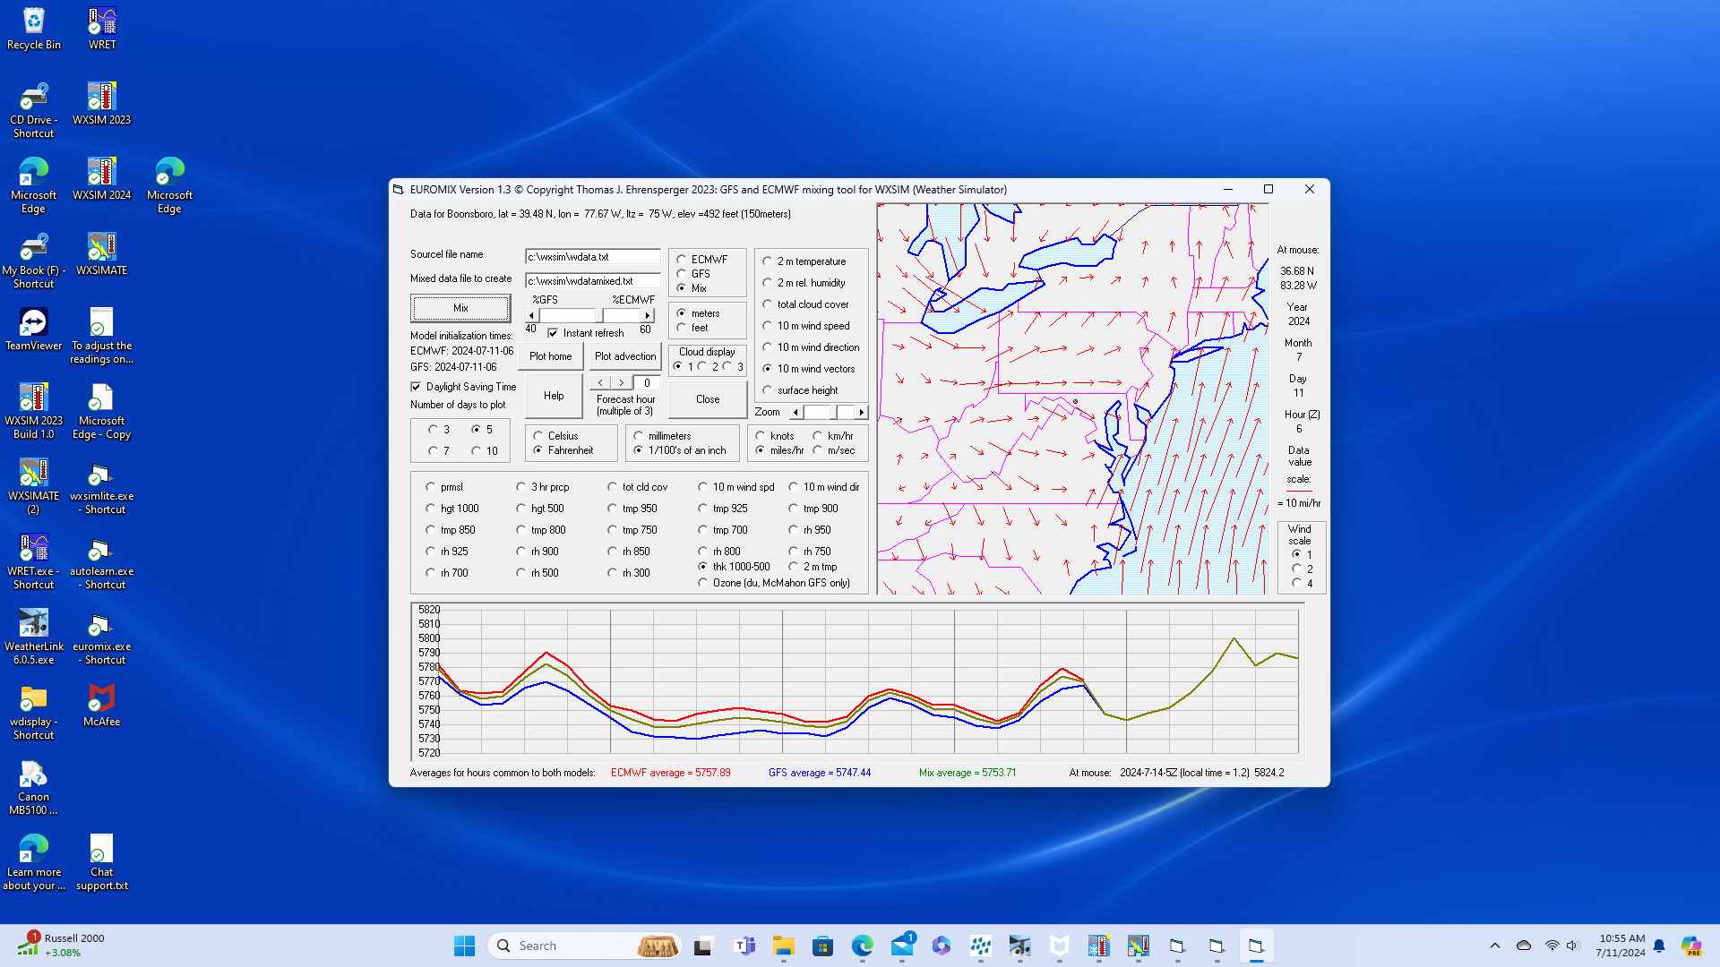Open the Mail app in taskbar
This screenshot has height=967, width=1720.
pos(902,946)
